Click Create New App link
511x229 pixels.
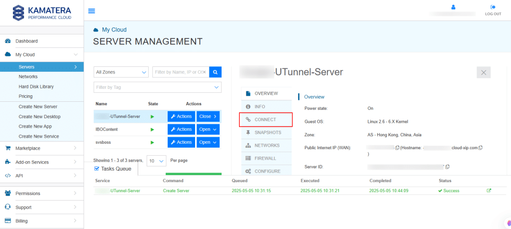coord(35,126)
